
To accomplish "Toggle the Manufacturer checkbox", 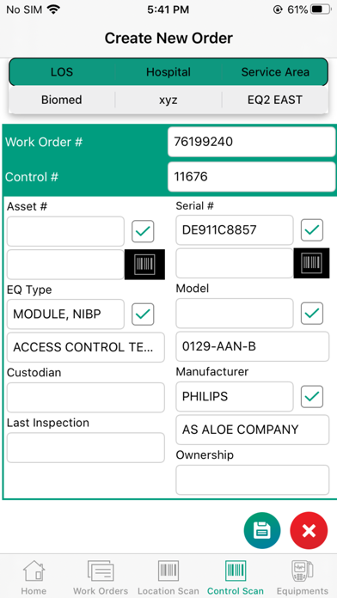I will tap(312, 397).
